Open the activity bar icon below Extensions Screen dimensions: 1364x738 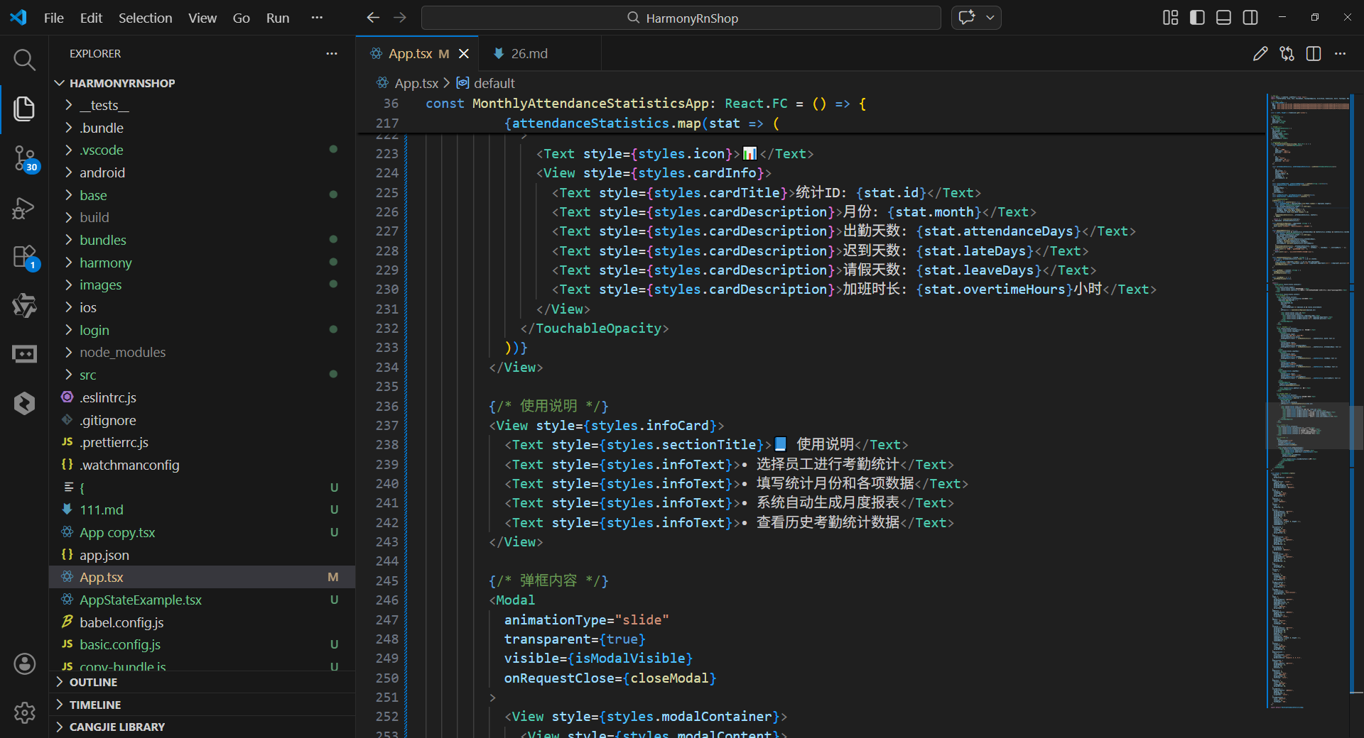24,306
